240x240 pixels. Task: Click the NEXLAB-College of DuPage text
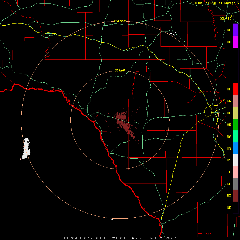213,3
